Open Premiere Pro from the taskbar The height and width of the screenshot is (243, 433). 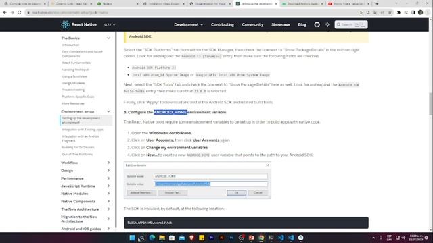[x=212, y=238]
